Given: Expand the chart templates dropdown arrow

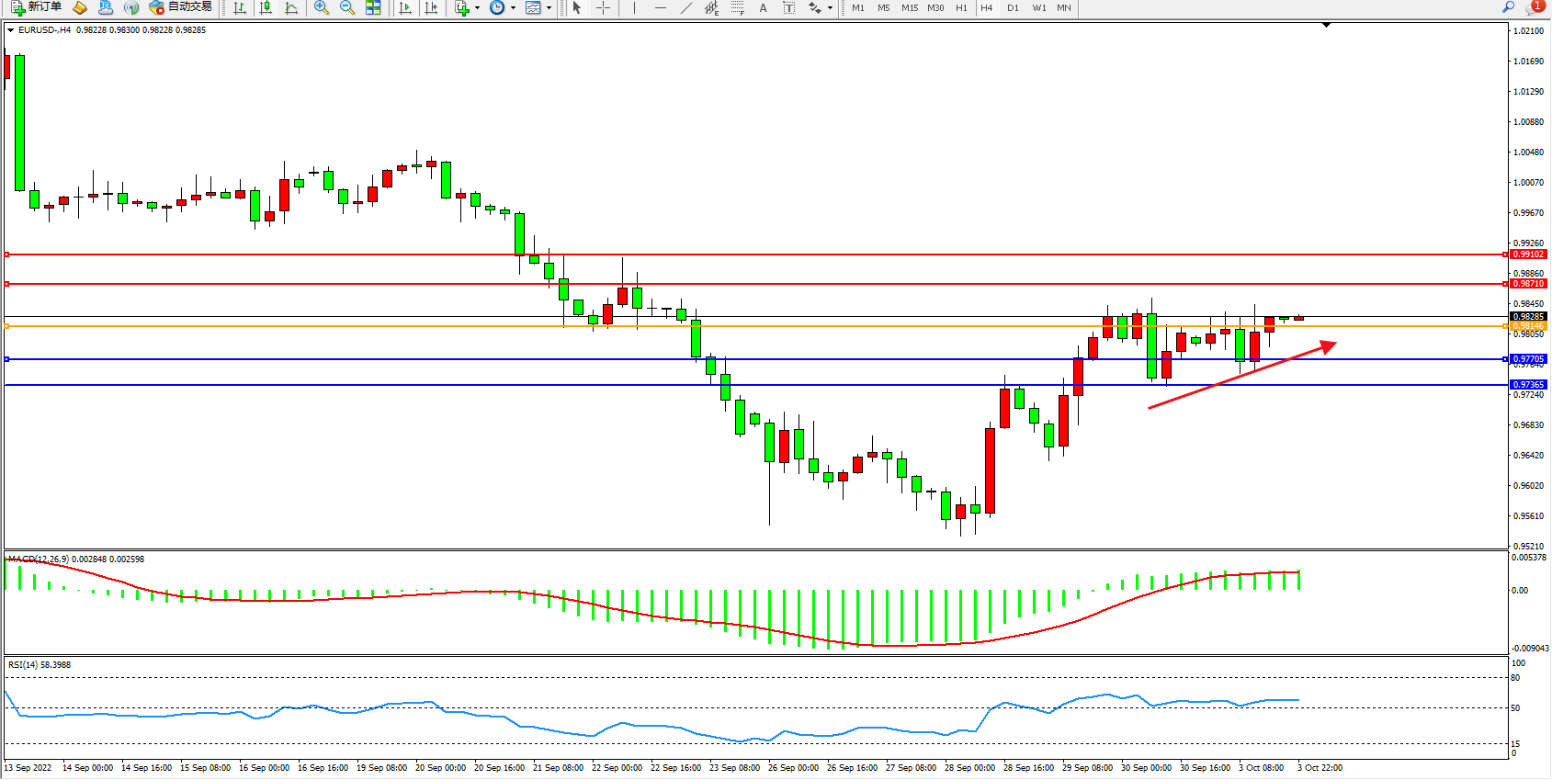Looking at the screenshot, I should [x=549, y=7].
